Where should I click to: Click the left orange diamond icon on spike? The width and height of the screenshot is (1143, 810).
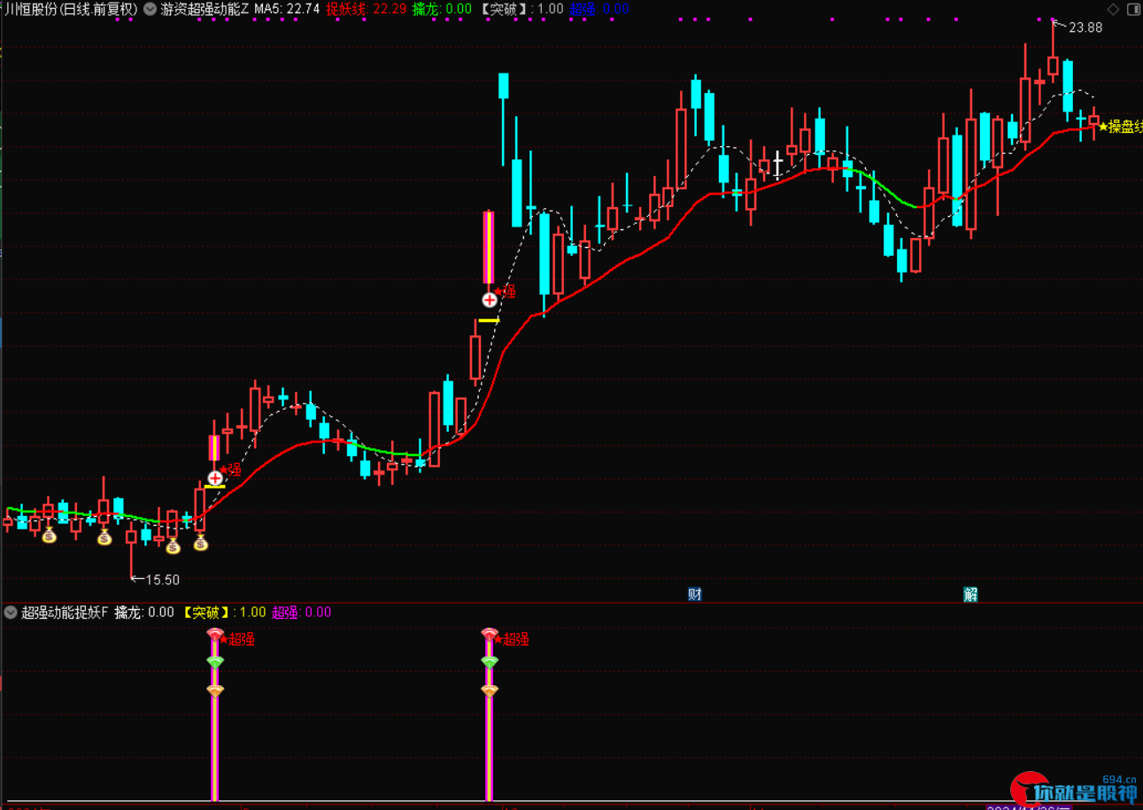coord(214,690)
